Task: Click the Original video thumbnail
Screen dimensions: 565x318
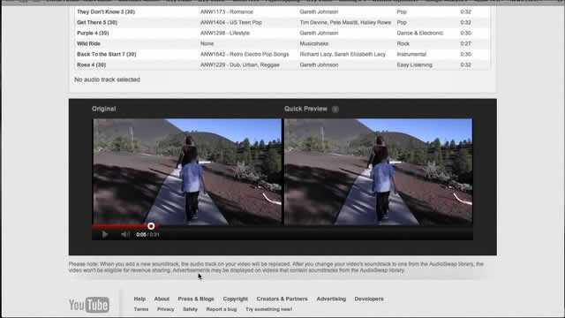Action: (x=187, y=171)
